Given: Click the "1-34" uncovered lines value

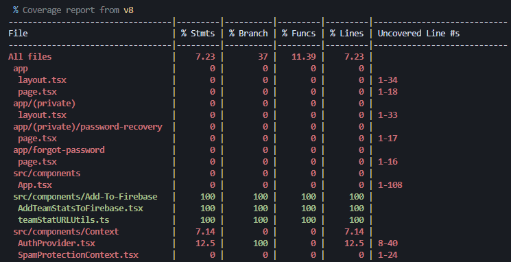Looking at the screenshot, I should click(388, 80).
